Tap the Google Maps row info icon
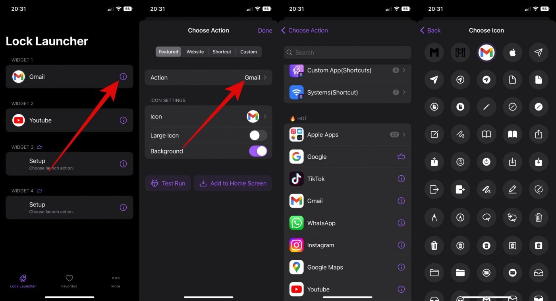This screenshot has width=556, height=301. (401, 267)
